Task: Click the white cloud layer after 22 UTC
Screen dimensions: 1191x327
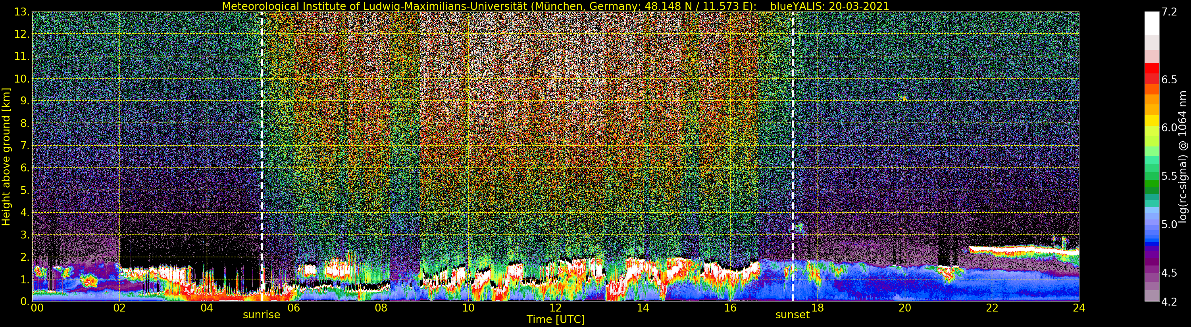Action: [1017, 250]
